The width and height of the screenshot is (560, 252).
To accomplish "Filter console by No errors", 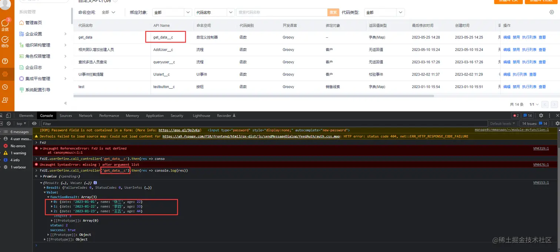I will tap(16, 146).
